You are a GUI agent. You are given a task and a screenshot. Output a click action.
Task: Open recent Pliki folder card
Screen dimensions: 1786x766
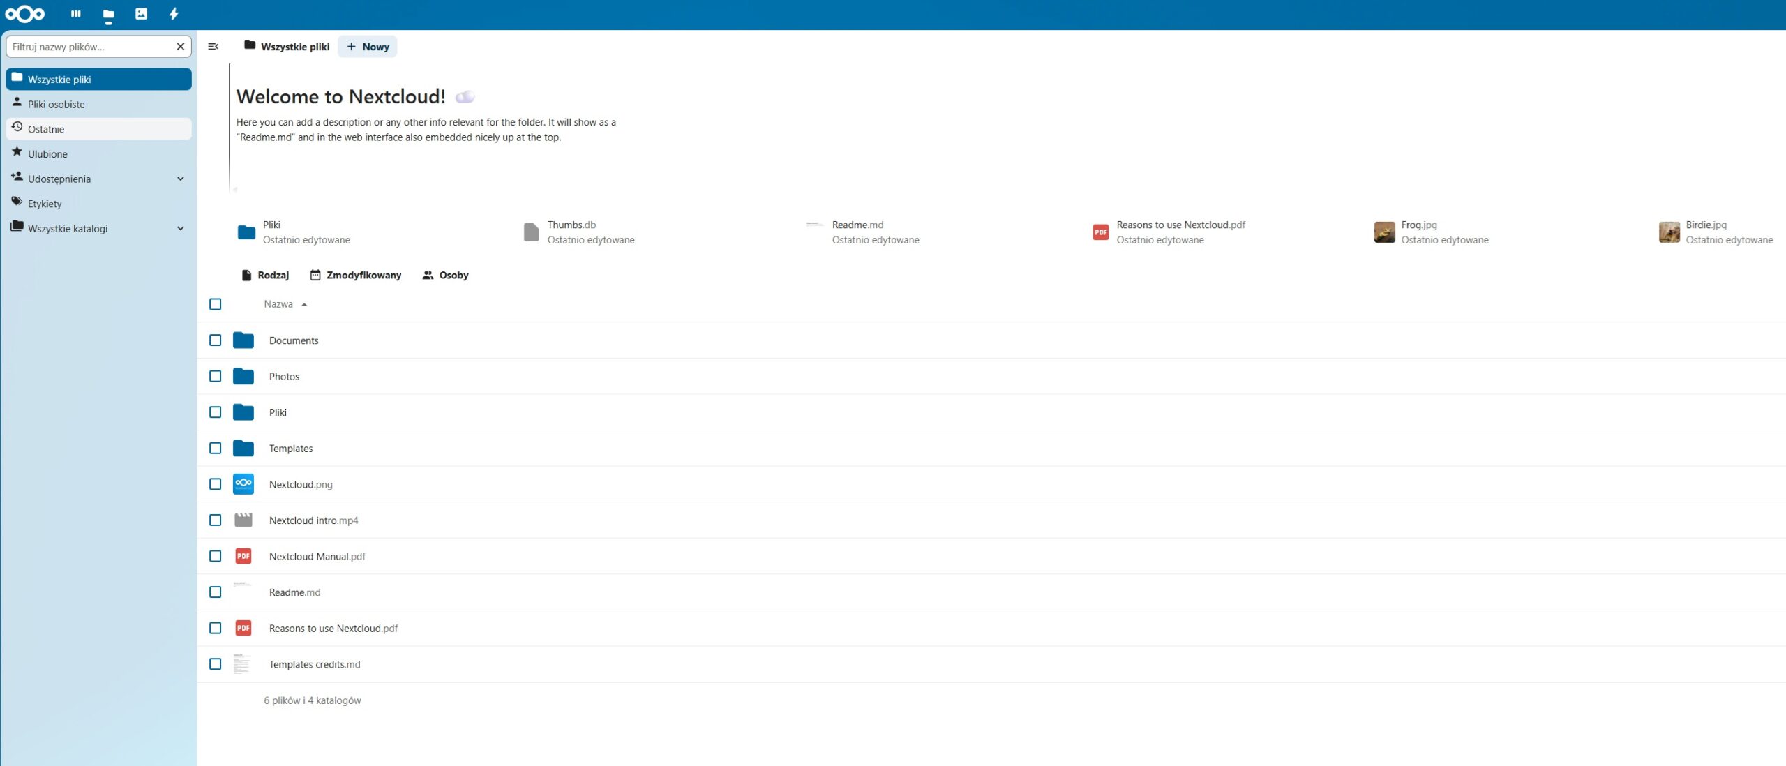[x=294, y=232]
